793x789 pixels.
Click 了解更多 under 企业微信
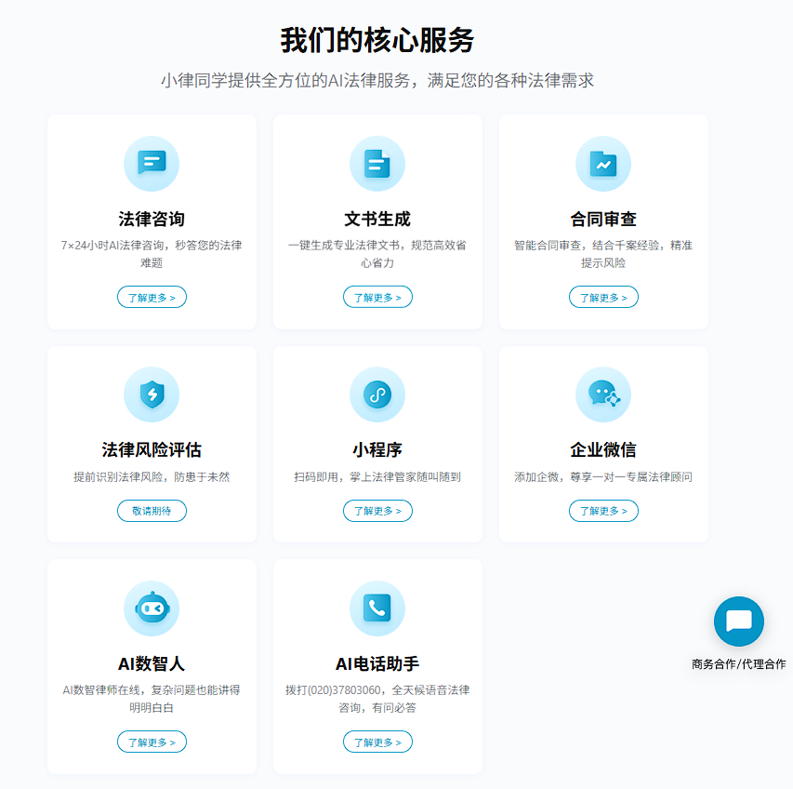click(603, 511)
